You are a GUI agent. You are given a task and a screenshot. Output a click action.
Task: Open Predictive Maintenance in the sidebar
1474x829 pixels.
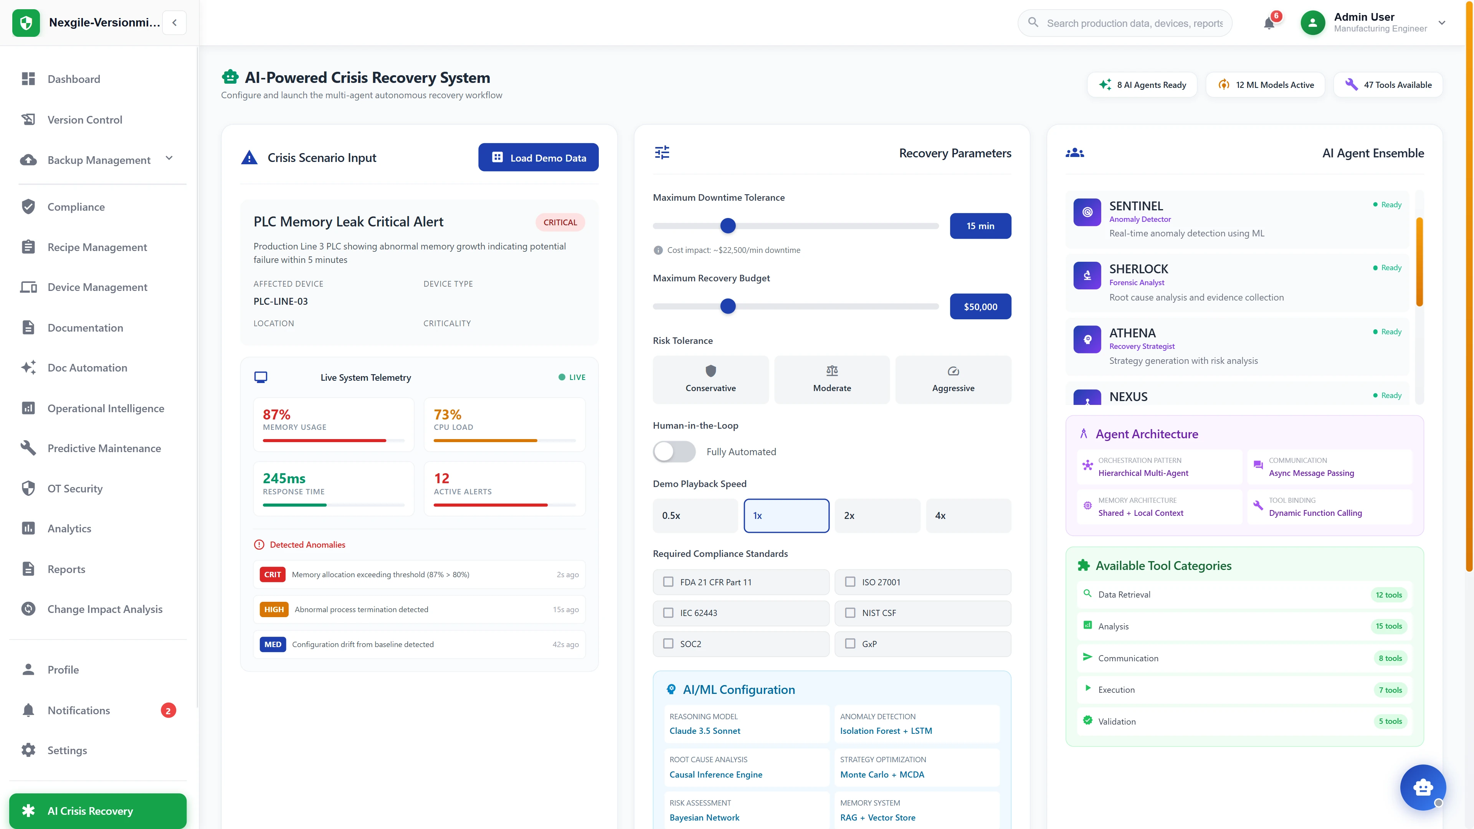pyautogui.click(x=104, y=449)
